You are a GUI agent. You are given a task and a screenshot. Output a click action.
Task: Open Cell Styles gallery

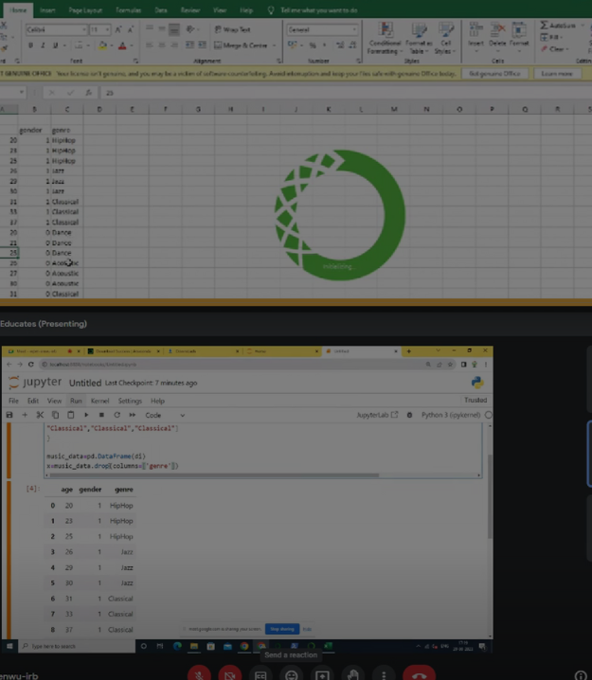coord(445,38)
